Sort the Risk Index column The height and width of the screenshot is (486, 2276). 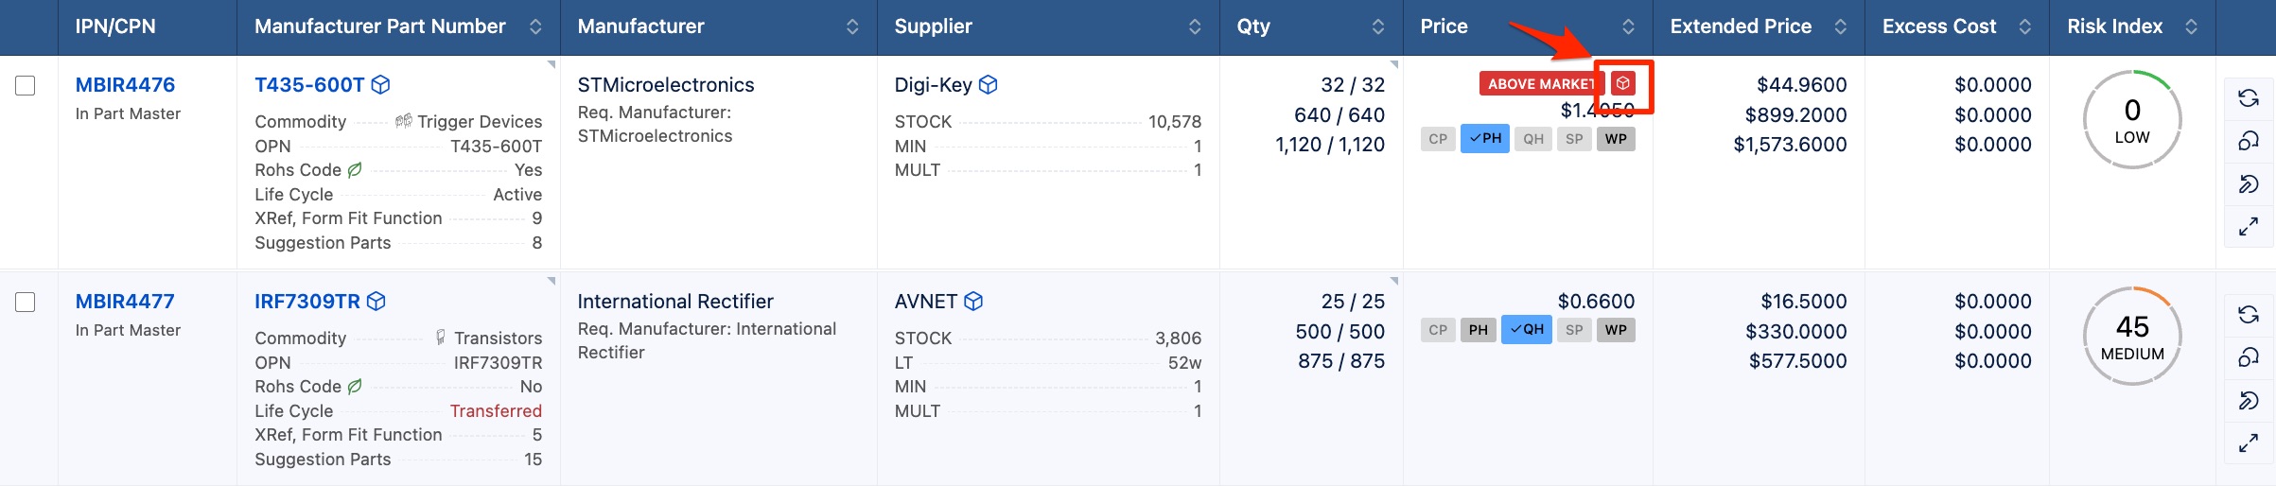[x=2192, y=26]
